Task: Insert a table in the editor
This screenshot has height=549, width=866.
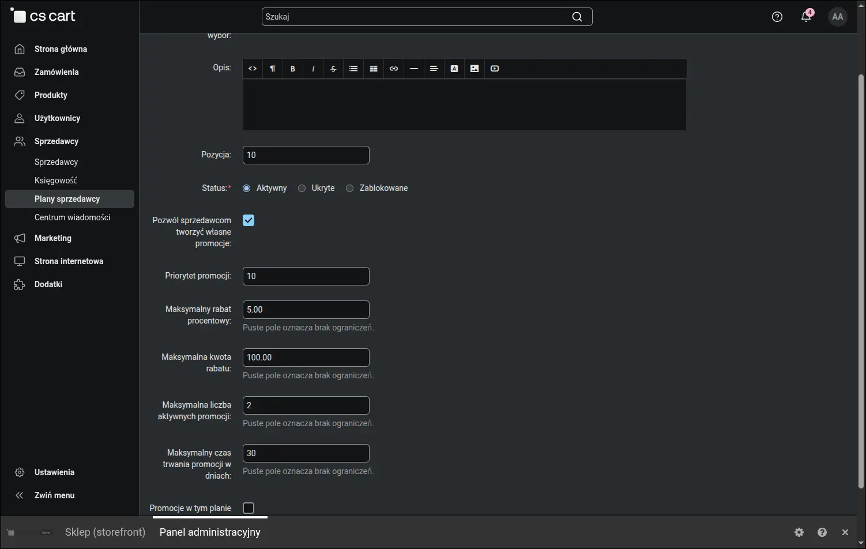Action: pyautogui.click(x=374, y=69)
